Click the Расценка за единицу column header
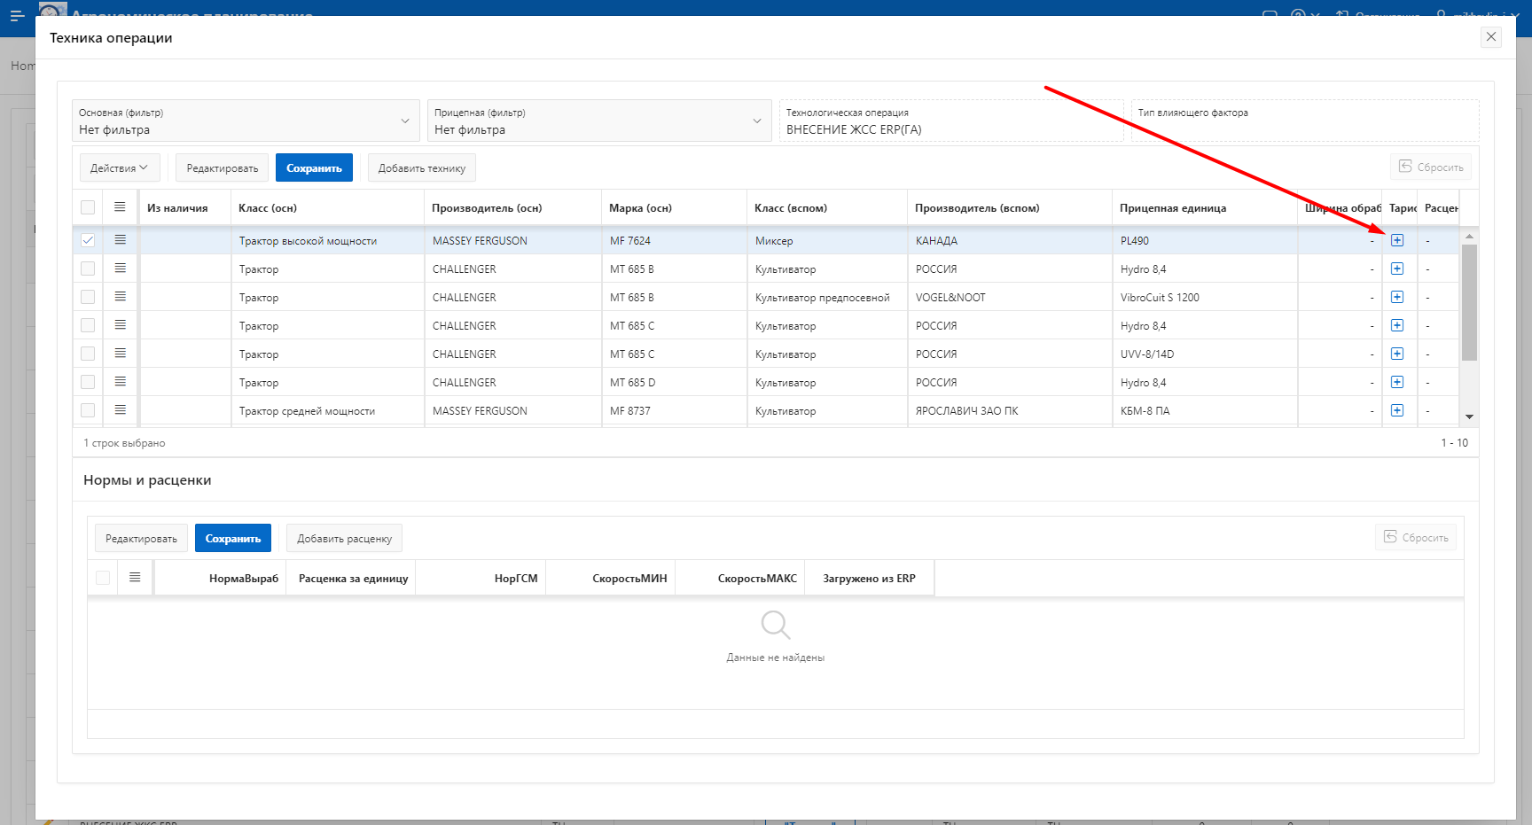The width and height of the screenshot is (1532, 825). tap(353, 579)
